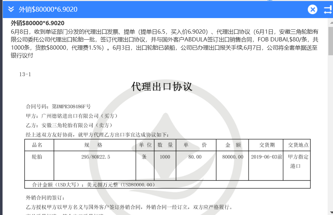Image resolution: width=333 pixels, height=215 pixels.
Task: Click the scrollbar up arrow
Action: point(331,22)
